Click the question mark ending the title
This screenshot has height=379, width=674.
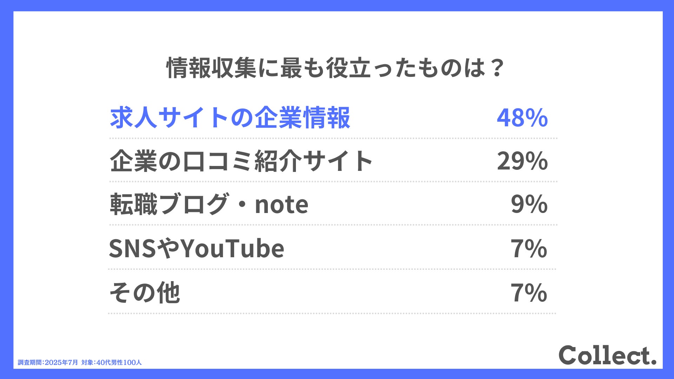(497, 68)
